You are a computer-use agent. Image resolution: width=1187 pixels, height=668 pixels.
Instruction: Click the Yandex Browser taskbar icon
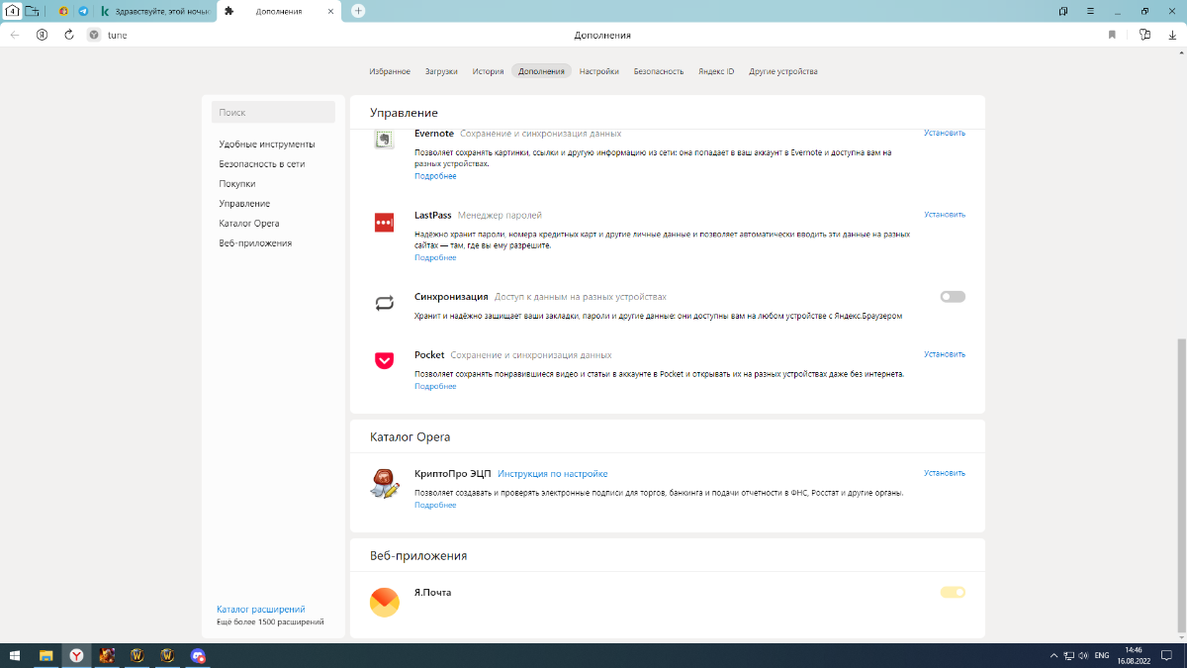[76, 655]
